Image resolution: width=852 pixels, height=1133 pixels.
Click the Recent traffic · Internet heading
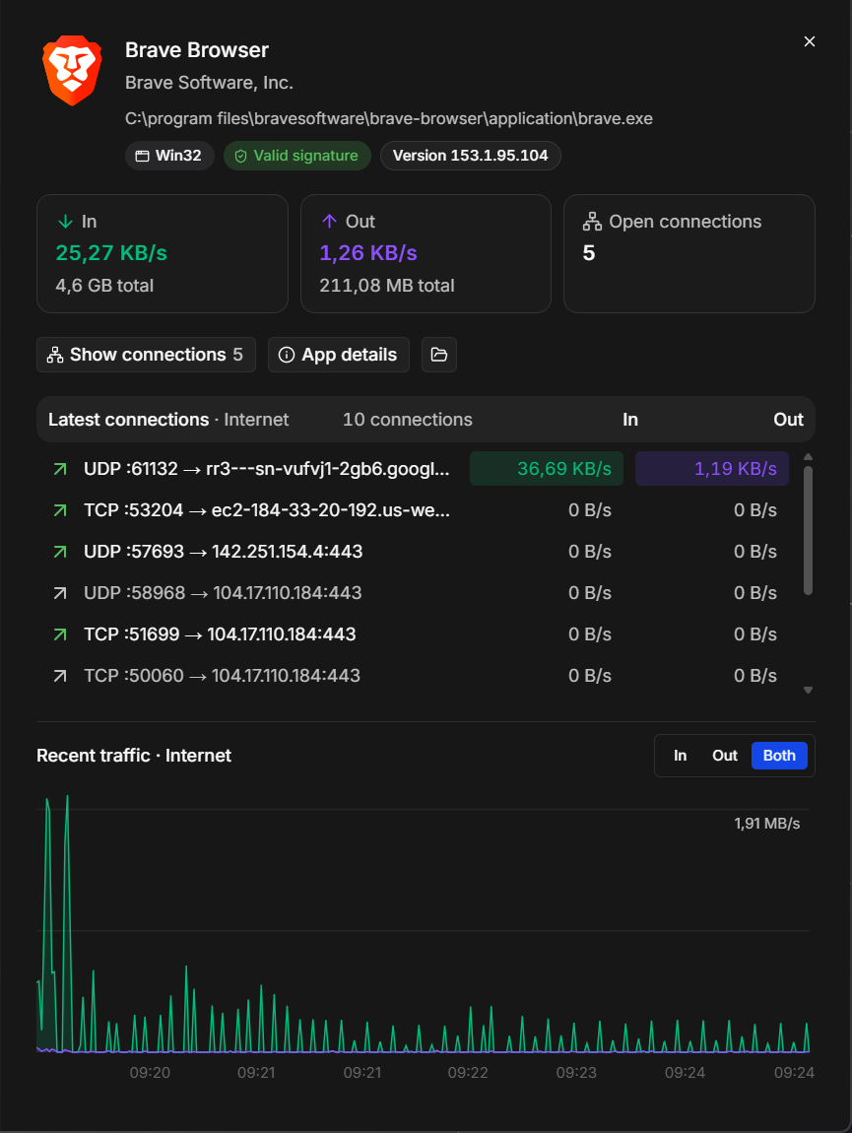(134, 756)
